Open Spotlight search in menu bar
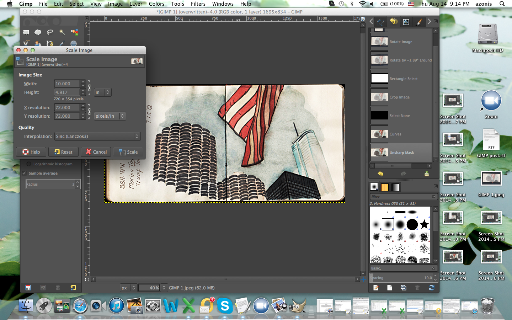 coord(502,4)
